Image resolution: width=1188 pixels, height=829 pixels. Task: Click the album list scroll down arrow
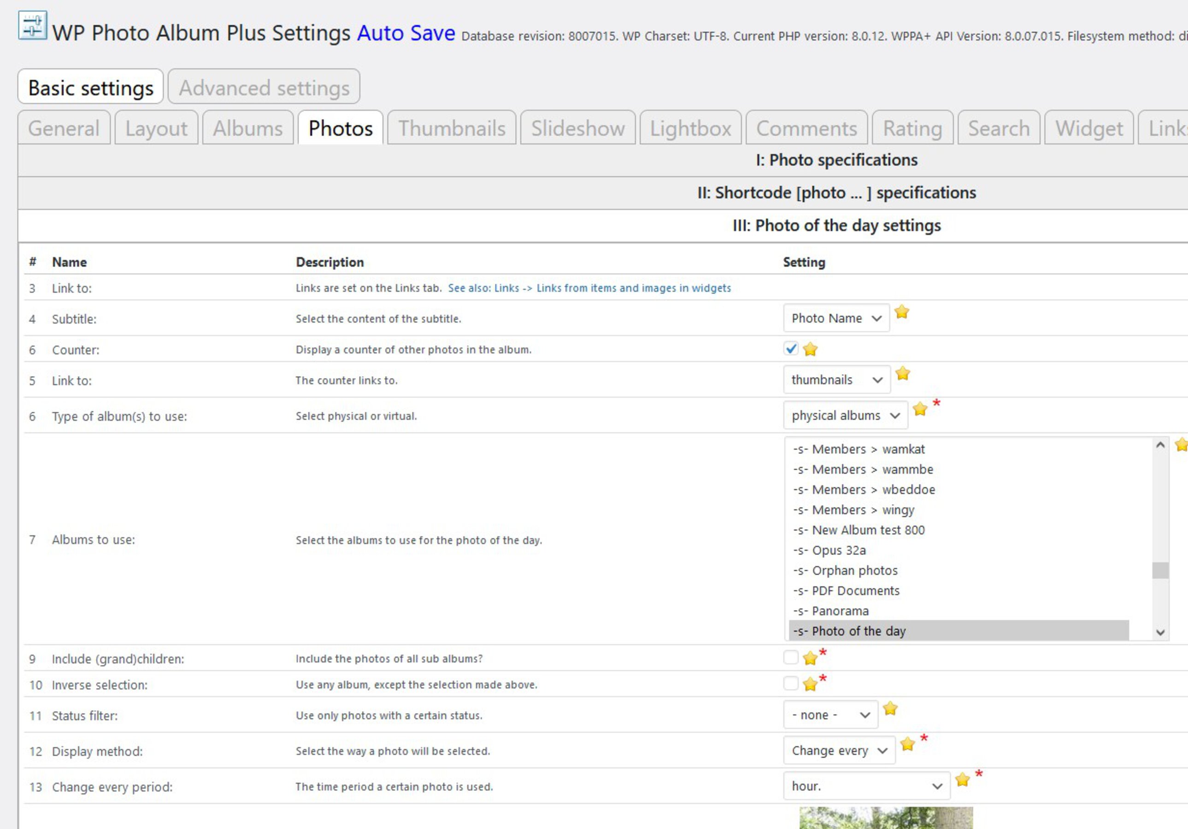point(1160,632)
